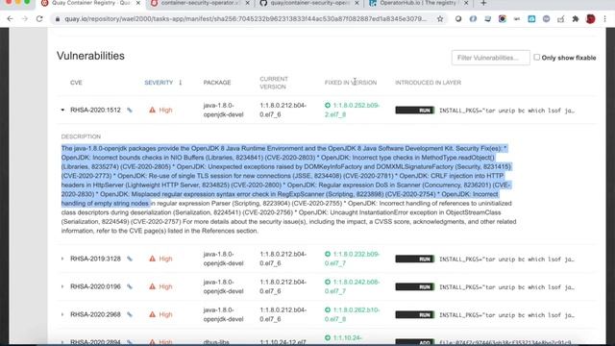The width and height of the screenshot is (615, 346).
Task: Click the RHSA-2019:3128 CVE text
Action: (95, 259)
